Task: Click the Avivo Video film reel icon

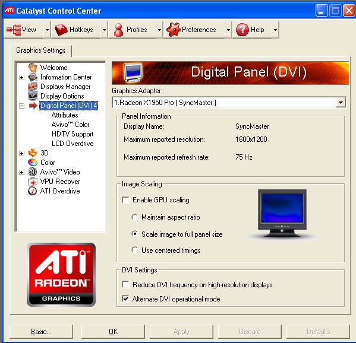Action: pos(33,172)
